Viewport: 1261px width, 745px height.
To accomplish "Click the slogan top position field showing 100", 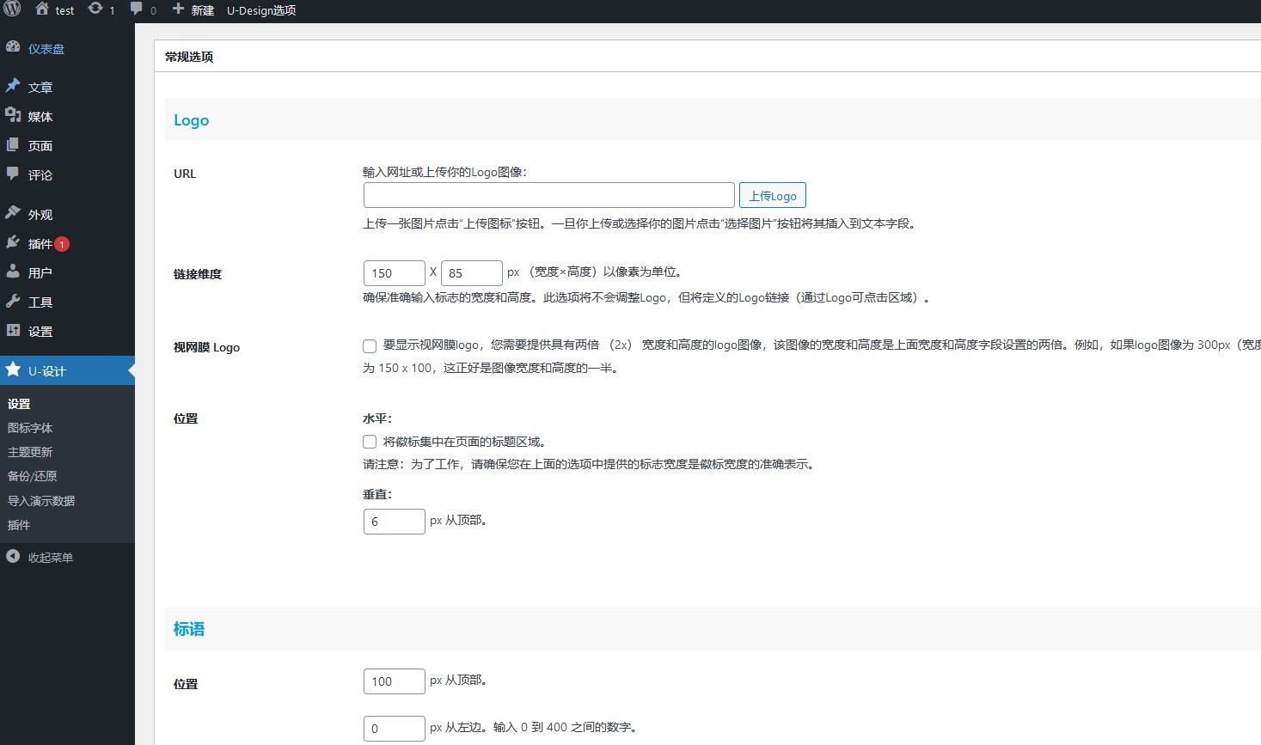I will [395, 681].
